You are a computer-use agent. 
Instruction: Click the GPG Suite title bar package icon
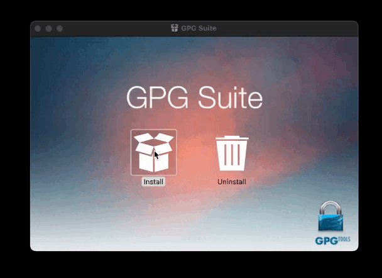(174, 28)
